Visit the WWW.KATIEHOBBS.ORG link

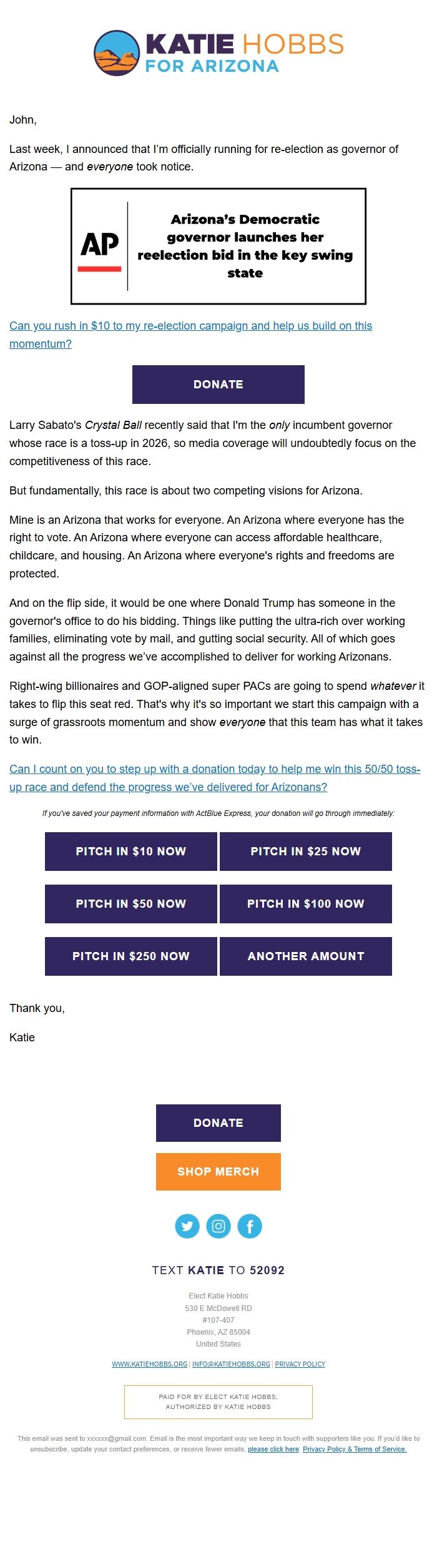pyautogui.click(x=150, y=1364)
